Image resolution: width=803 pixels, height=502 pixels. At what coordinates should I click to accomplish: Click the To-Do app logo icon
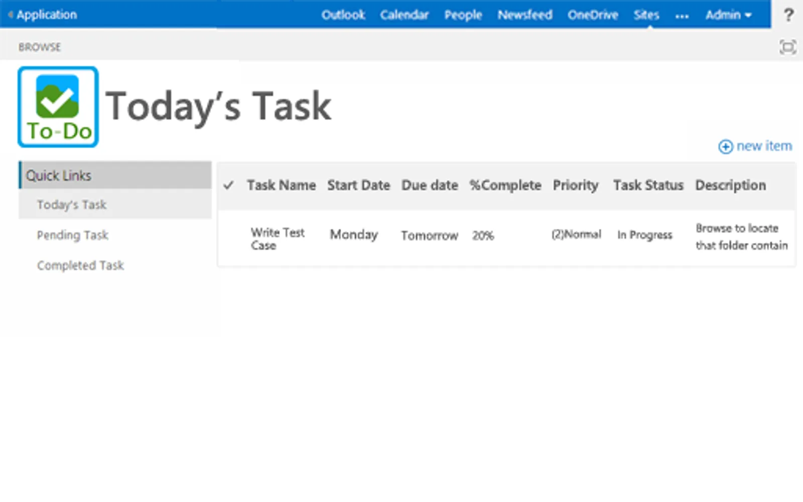click(58, 107)
